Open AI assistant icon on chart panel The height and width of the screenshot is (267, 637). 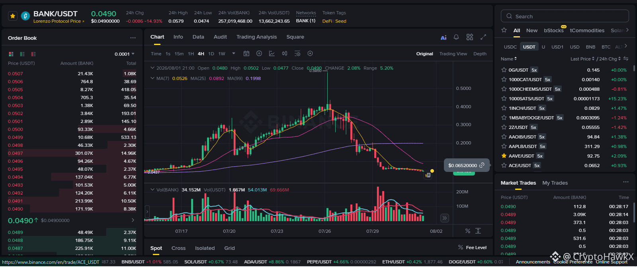pyautogui.click(x=444, y=37)
